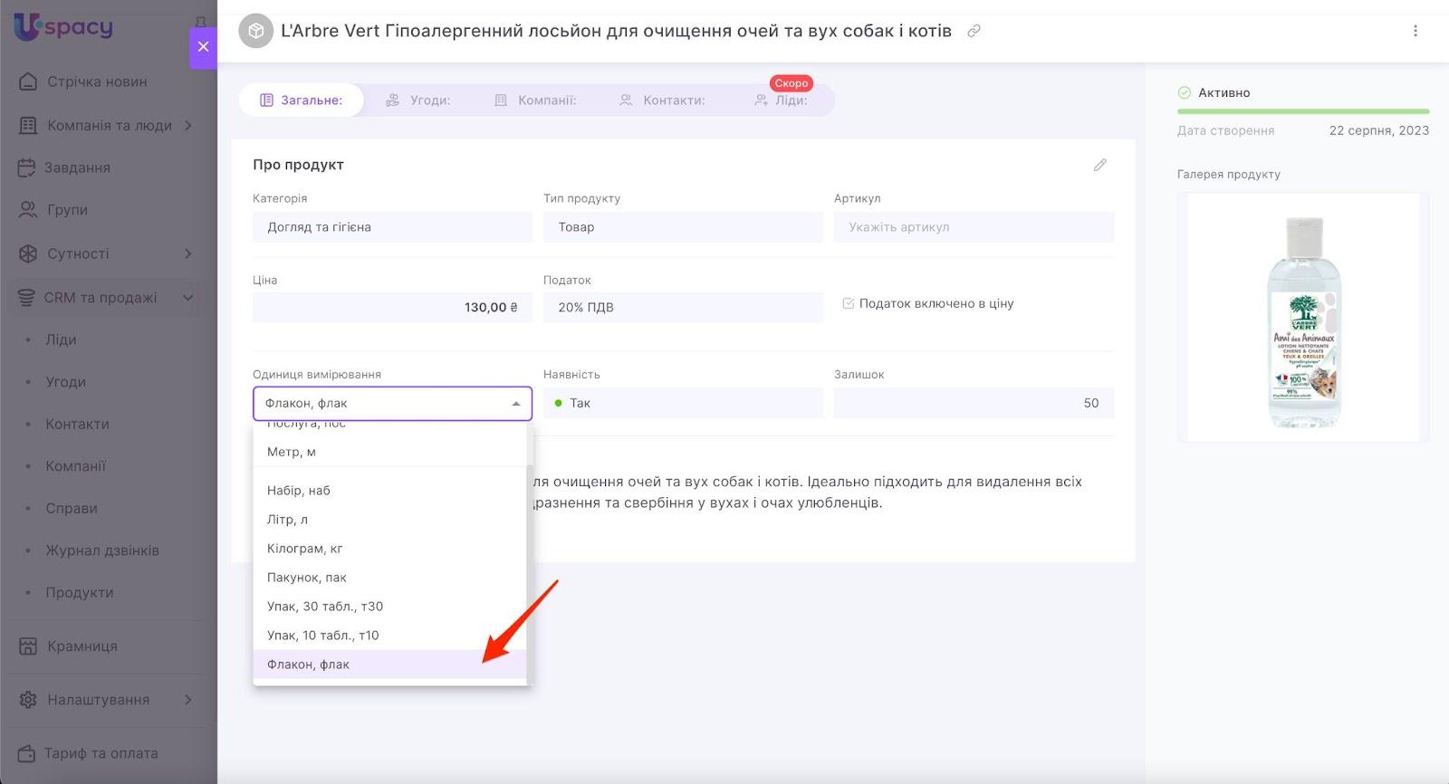Click the product bottle gallery image
Viewport: 1449px width, 784px height.
point(1302,319)
